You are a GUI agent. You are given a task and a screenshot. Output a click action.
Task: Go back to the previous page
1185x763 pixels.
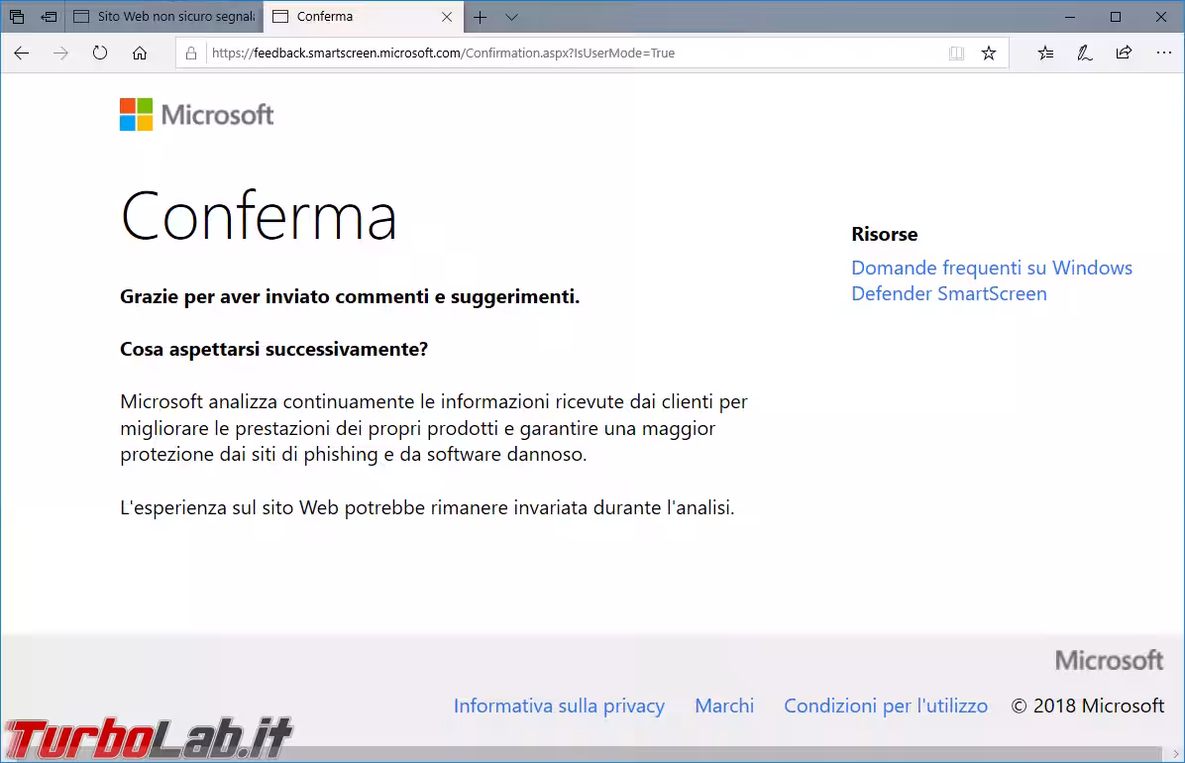click(21, 53)
